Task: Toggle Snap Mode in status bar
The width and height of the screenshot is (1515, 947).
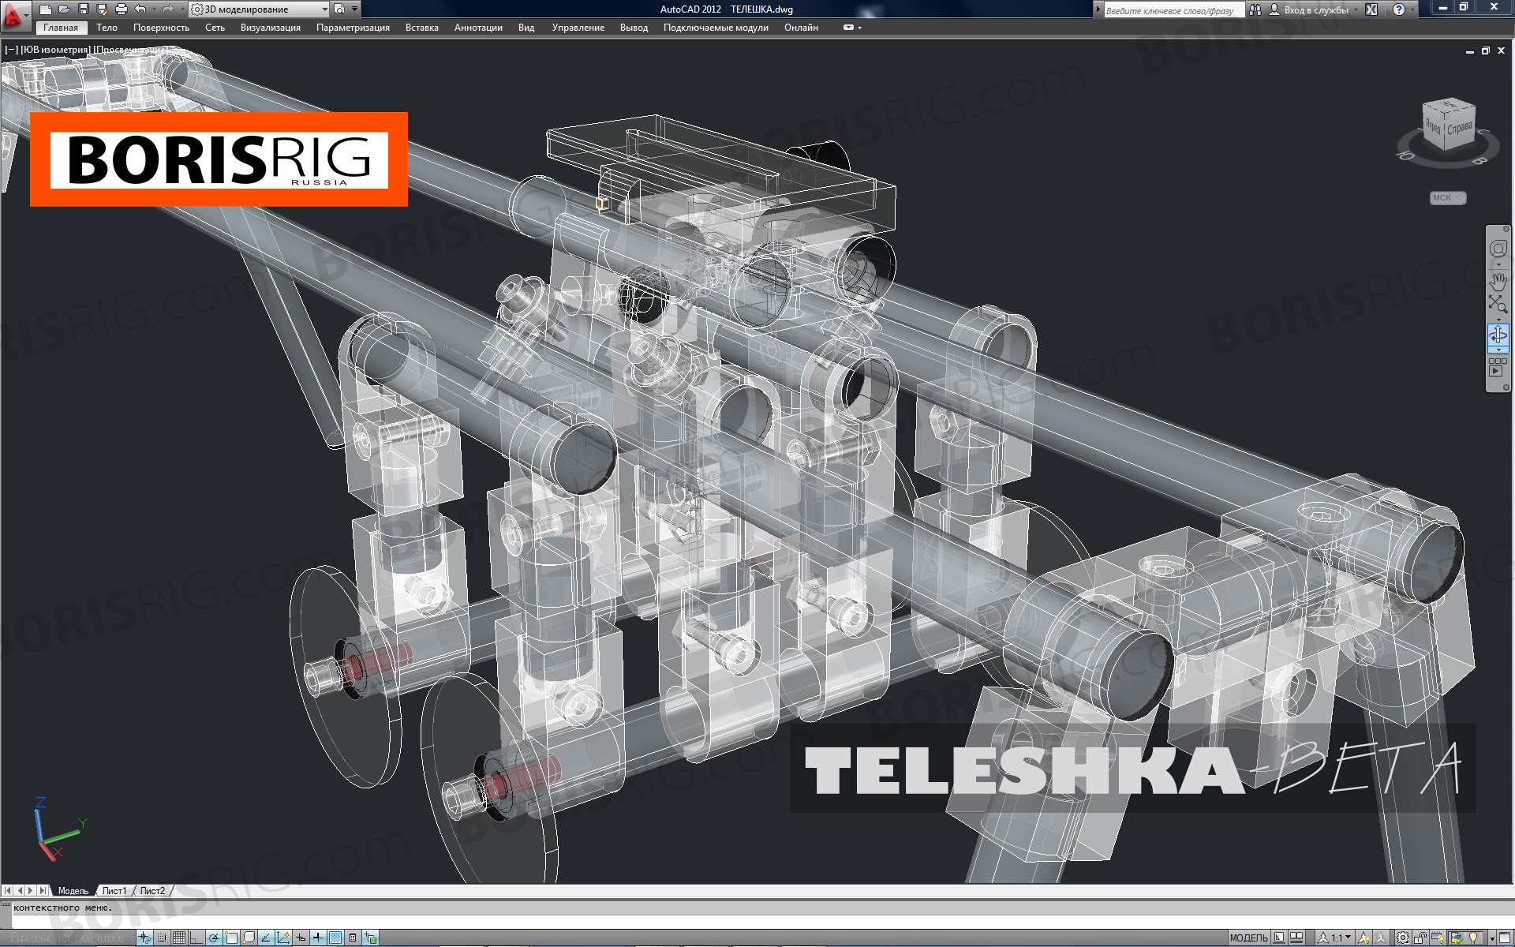Action: click(x=162, y=938)
